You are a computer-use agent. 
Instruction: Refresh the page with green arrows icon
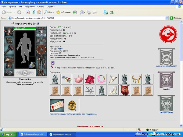[34, 12]
